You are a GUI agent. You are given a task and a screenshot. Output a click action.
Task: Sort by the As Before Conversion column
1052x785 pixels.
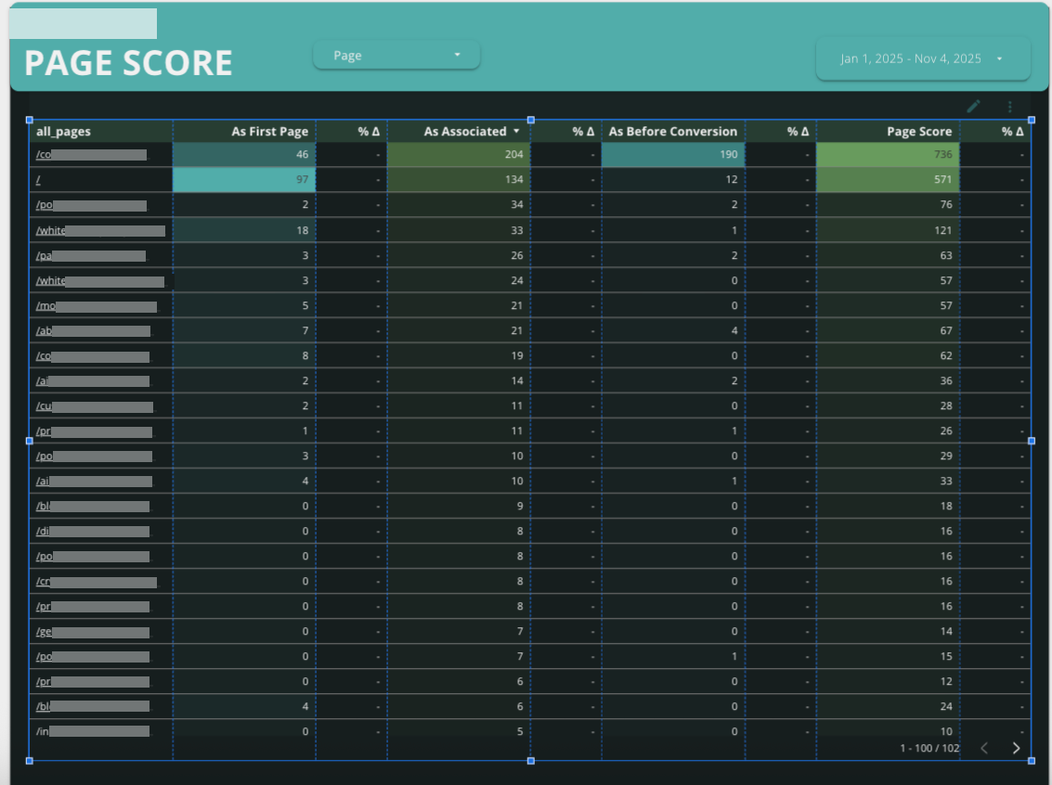pos(672,131)
